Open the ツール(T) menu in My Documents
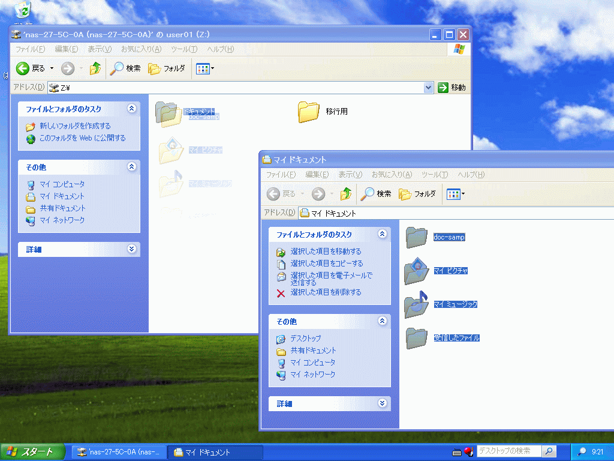The image size is (614, 461). 434,175
